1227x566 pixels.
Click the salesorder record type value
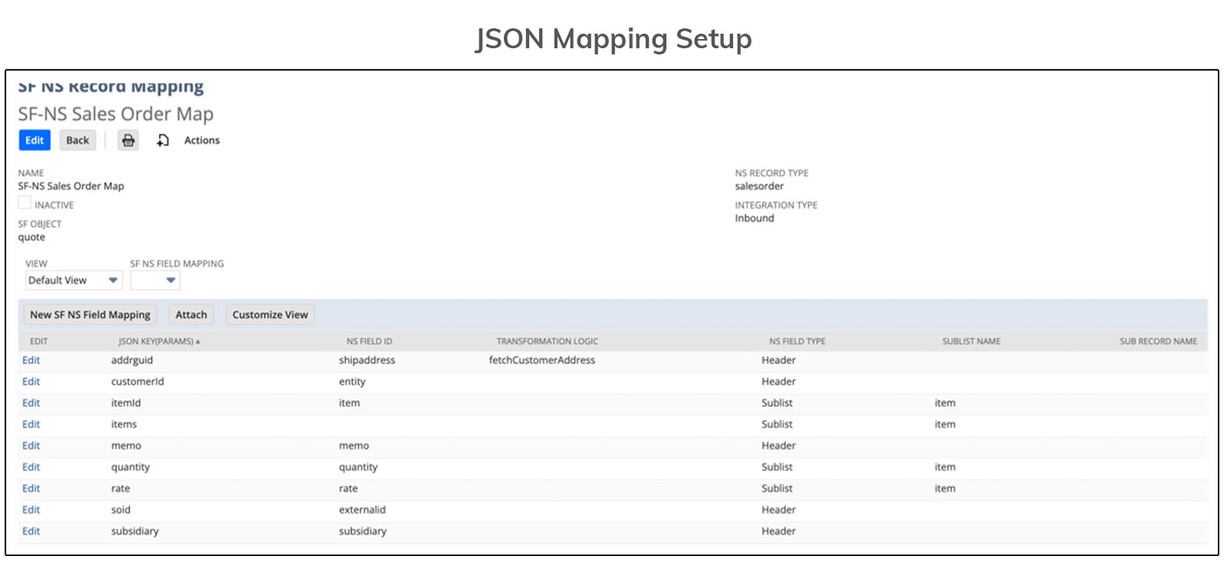(x=759, y=186)
